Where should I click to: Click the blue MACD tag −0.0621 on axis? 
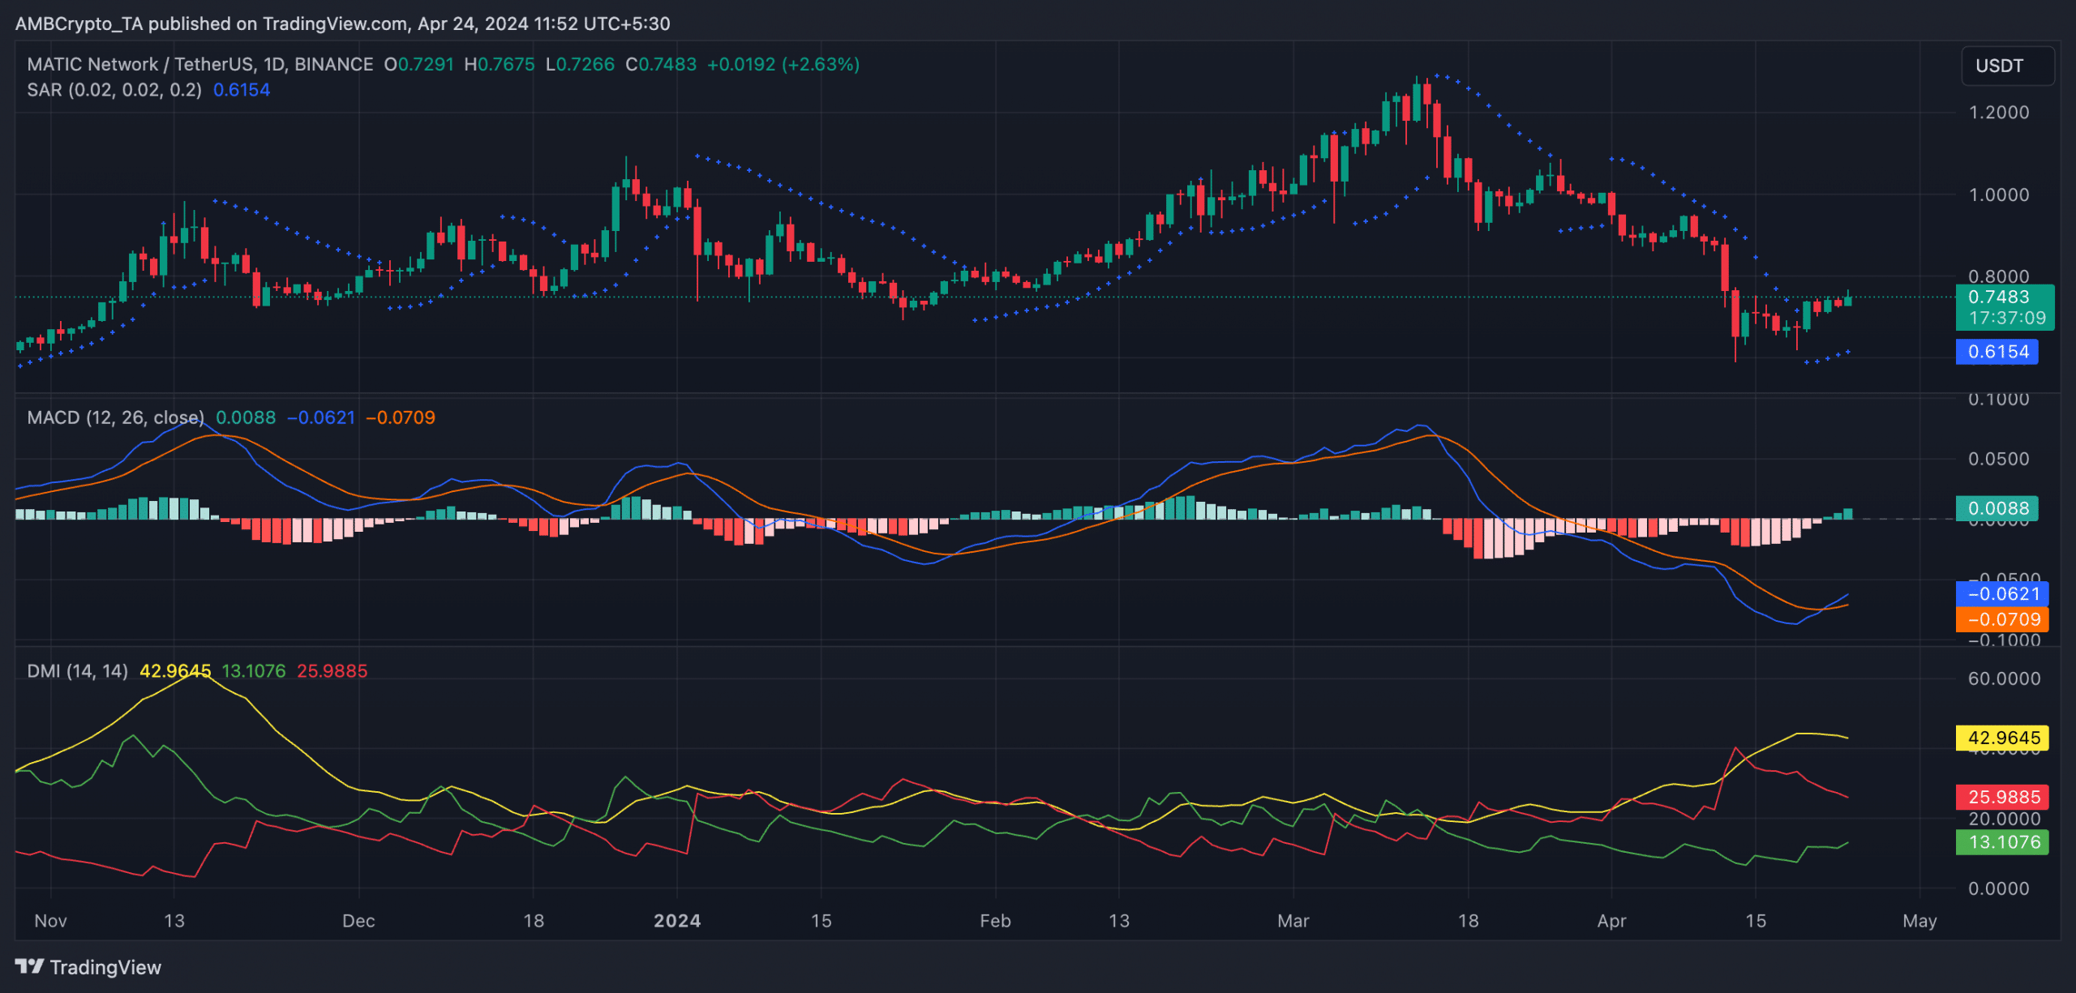[2002, 593]
